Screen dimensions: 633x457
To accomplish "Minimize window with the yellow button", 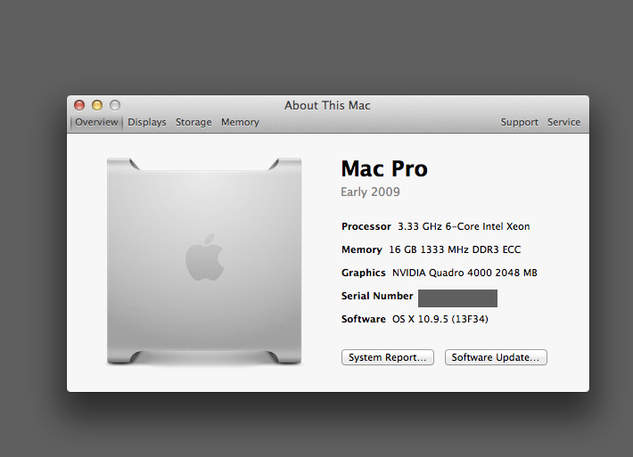I will [97, 105].
